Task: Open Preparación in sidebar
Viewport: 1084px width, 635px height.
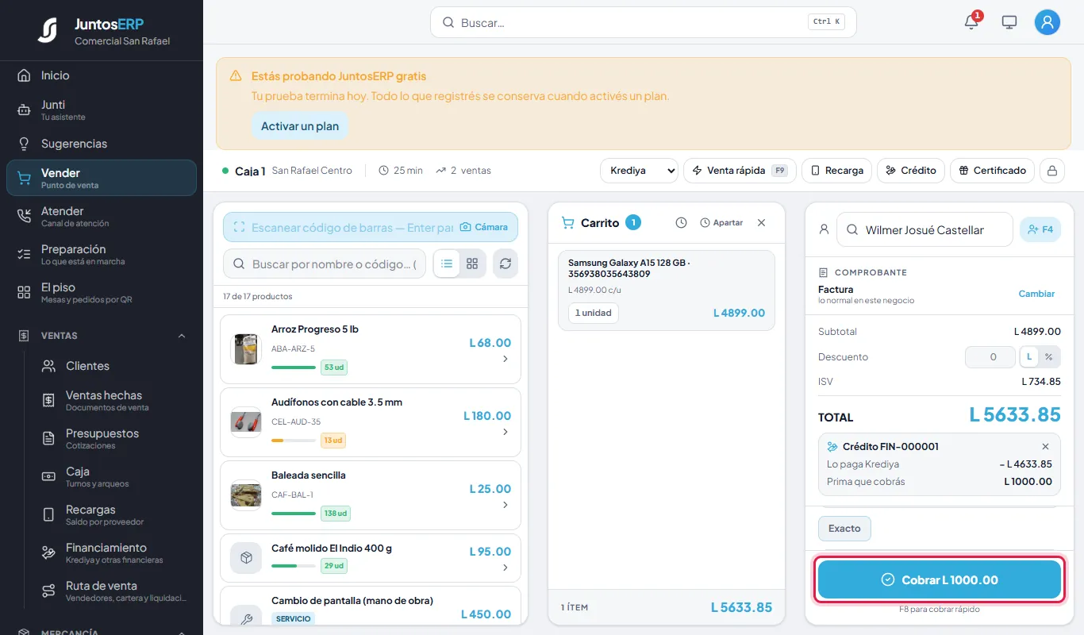Action: click(x=102, y=254)
